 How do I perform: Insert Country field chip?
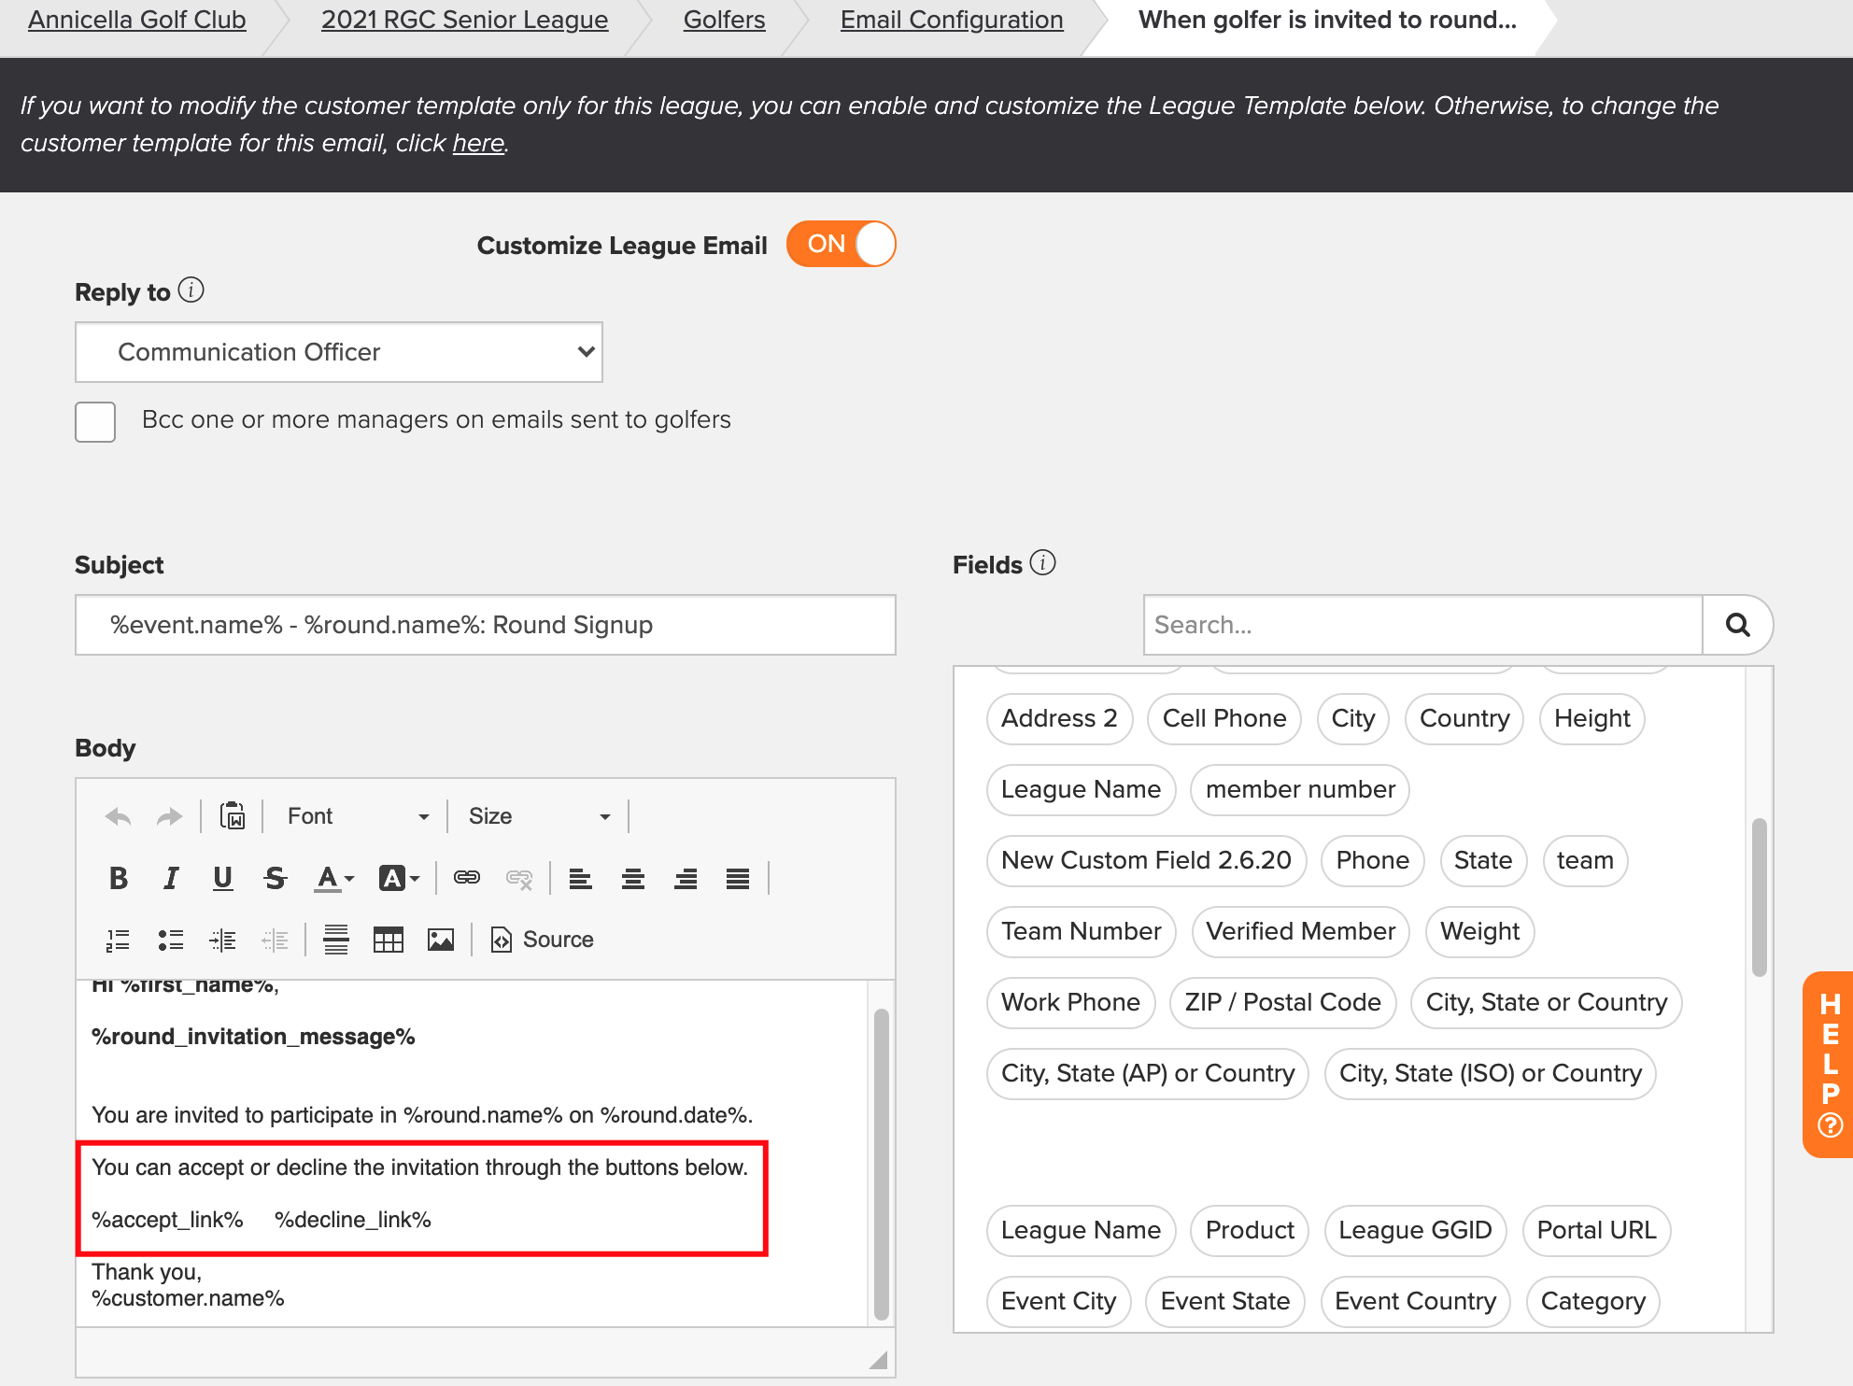point(1464,718)
